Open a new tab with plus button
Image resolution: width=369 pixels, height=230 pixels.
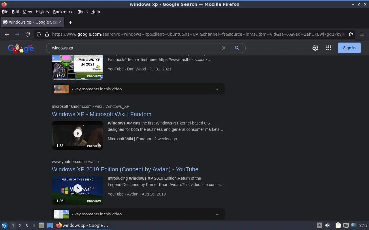coord(70,22)
